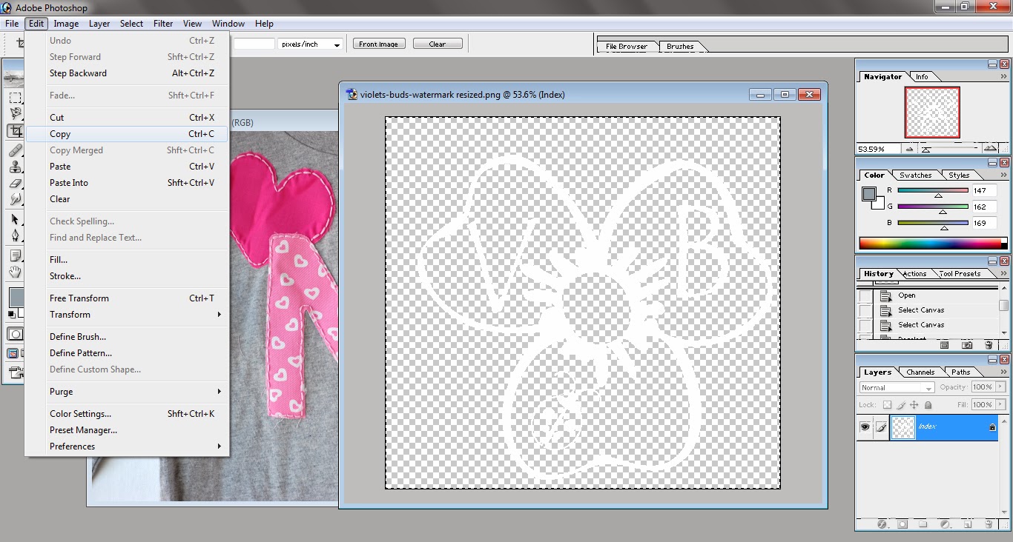Create a new history snapshot
This screenshot has height=542, width=1013.
pyautogui.click(x=966, y=345)
